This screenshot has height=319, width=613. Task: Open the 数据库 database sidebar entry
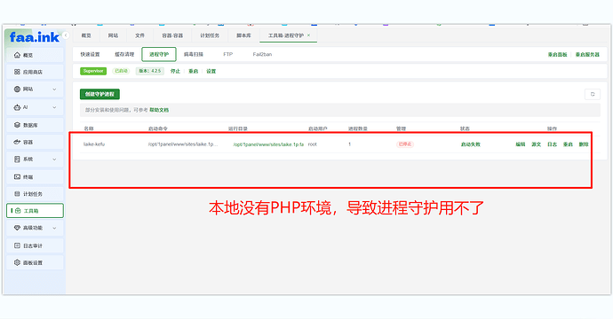(x=35, y=125)
